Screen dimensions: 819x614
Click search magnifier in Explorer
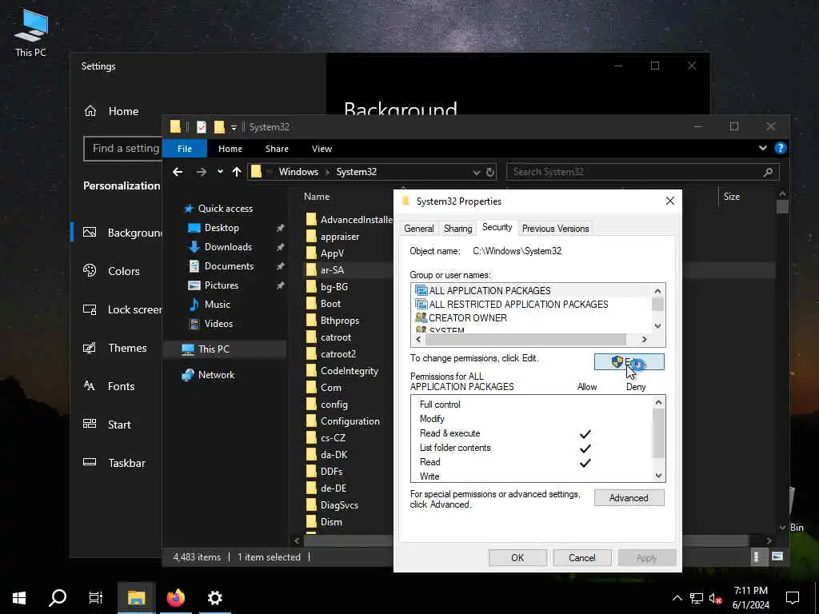(768, 172)
